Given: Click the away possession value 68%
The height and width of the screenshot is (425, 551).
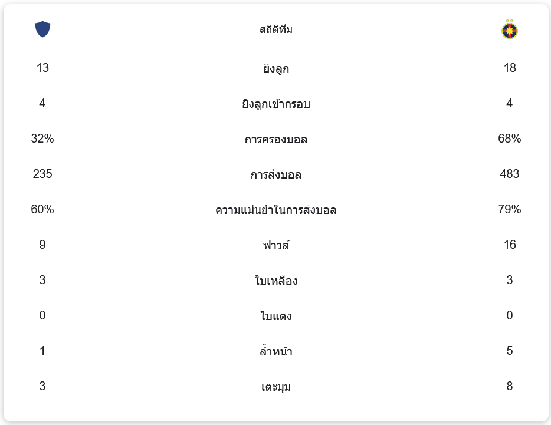Looking at the screenshot, I should tap(510, 139).
